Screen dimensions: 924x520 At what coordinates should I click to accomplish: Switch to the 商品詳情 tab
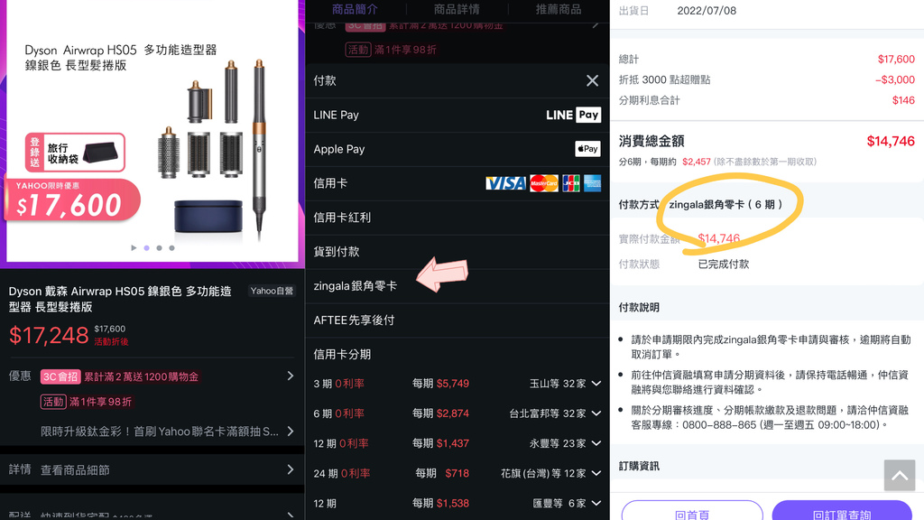457,9
